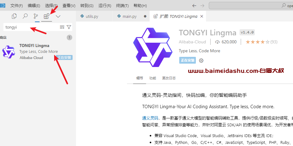Open the extension filter funnel icon

point(69,27)
